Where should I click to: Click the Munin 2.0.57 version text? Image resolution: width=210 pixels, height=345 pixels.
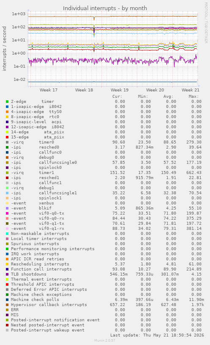[x=105, y=340]
